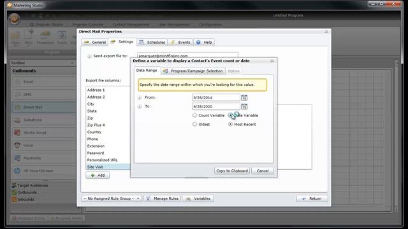
Task: Cancel the variable definition dialog
Action: [262, 171]
